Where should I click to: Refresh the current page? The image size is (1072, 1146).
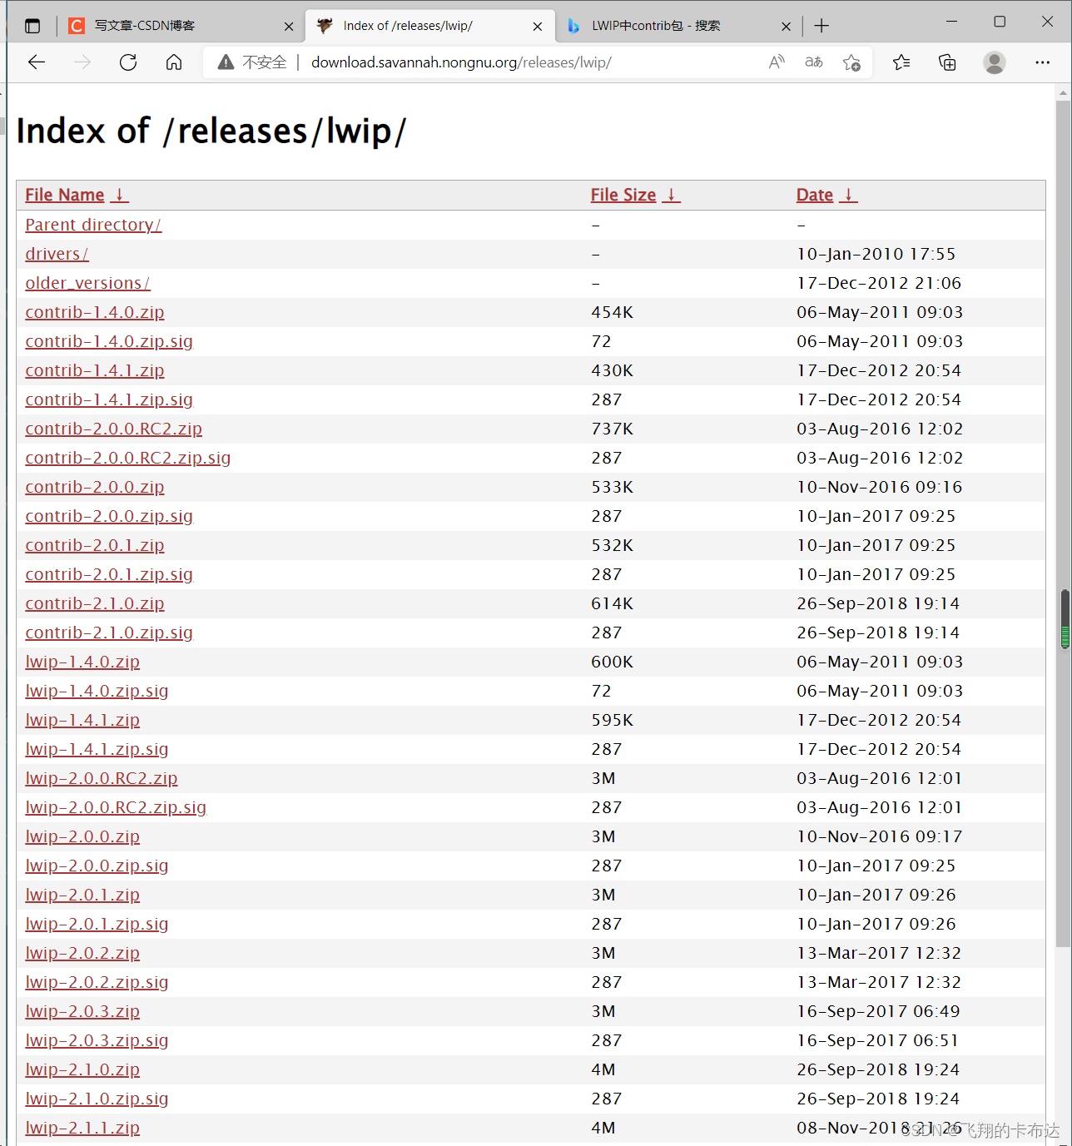pyautogui.click(x=128, y=62)
